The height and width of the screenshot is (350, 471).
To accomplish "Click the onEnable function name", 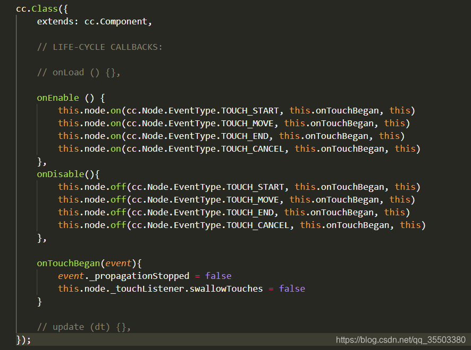I will coord(57,98).
